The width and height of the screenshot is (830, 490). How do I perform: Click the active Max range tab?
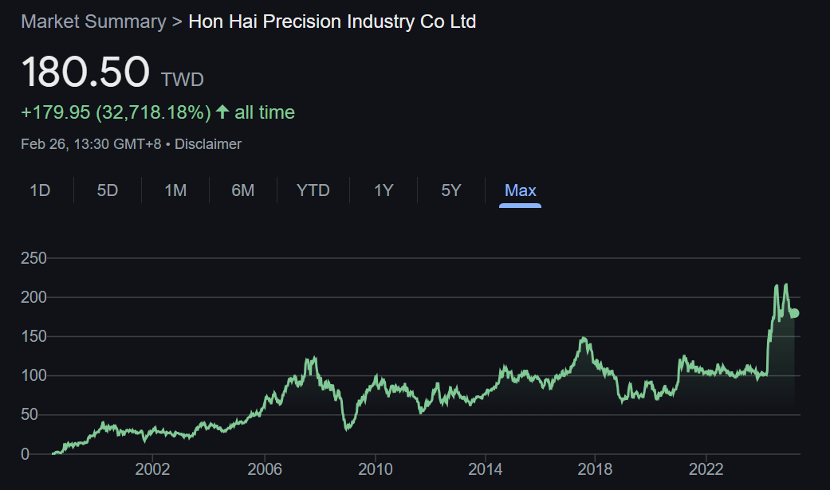[521, 190]
